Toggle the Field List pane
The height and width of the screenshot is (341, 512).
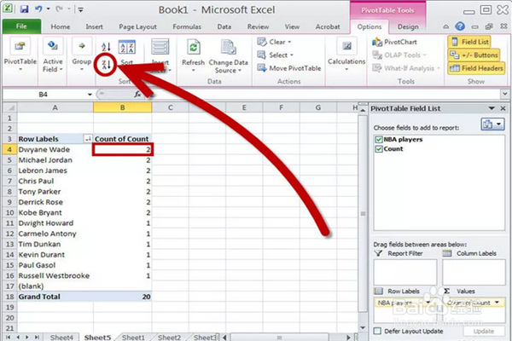(469, 42)
